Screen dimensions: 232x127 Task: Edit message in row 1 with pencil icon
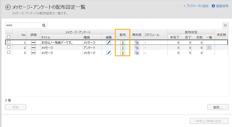point(109,43)
